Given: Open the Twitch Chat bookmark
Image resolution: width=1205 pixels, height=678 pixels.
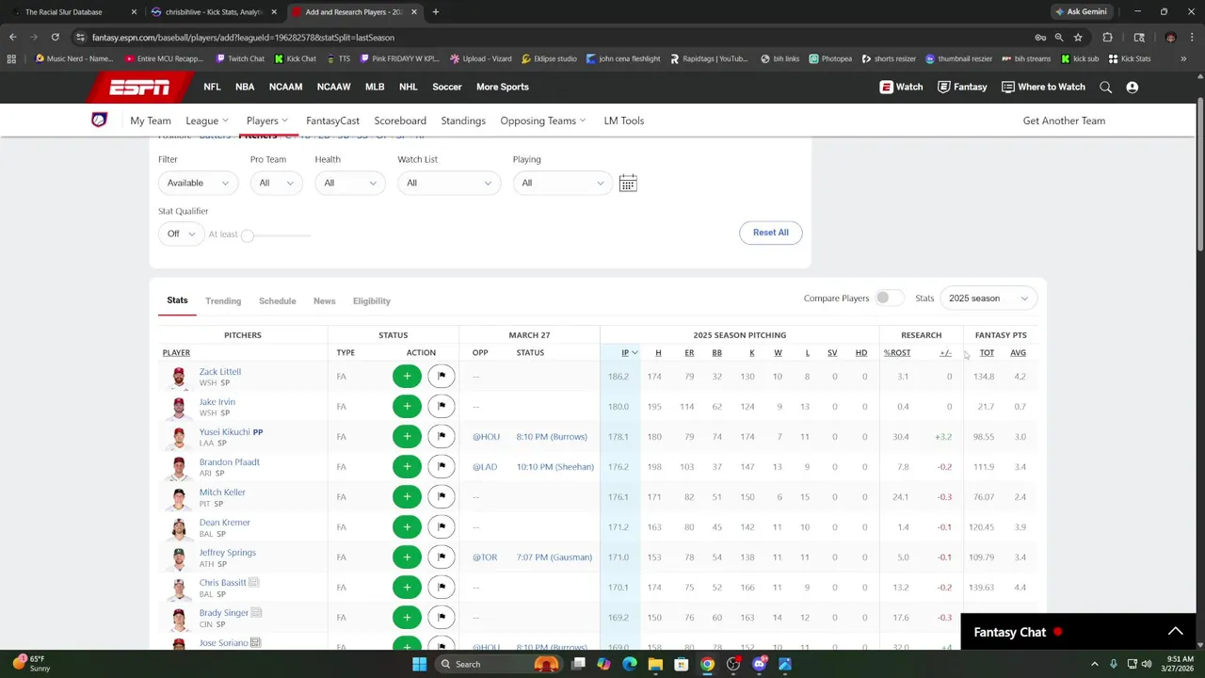Looking at the screenshot, I should click(240, 58).
